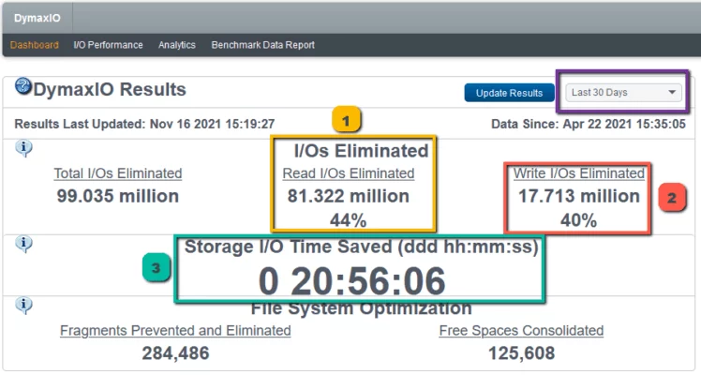Viewport: 701px width, 375px height.
Task: Click the green number 3 callout badge
Action: coord(157,268)
